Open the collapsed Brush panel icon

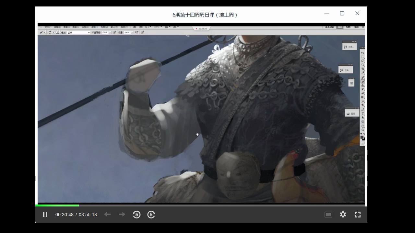(x=351, y=83)
